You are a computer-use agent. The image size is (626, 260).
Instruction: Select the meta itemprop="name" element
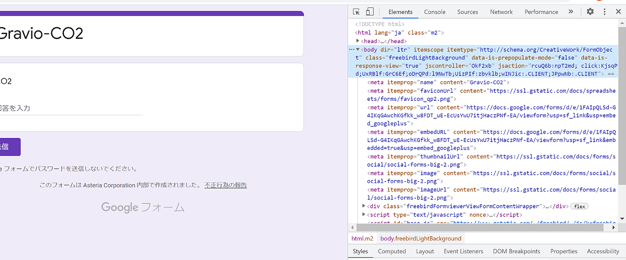click(438, 82)
